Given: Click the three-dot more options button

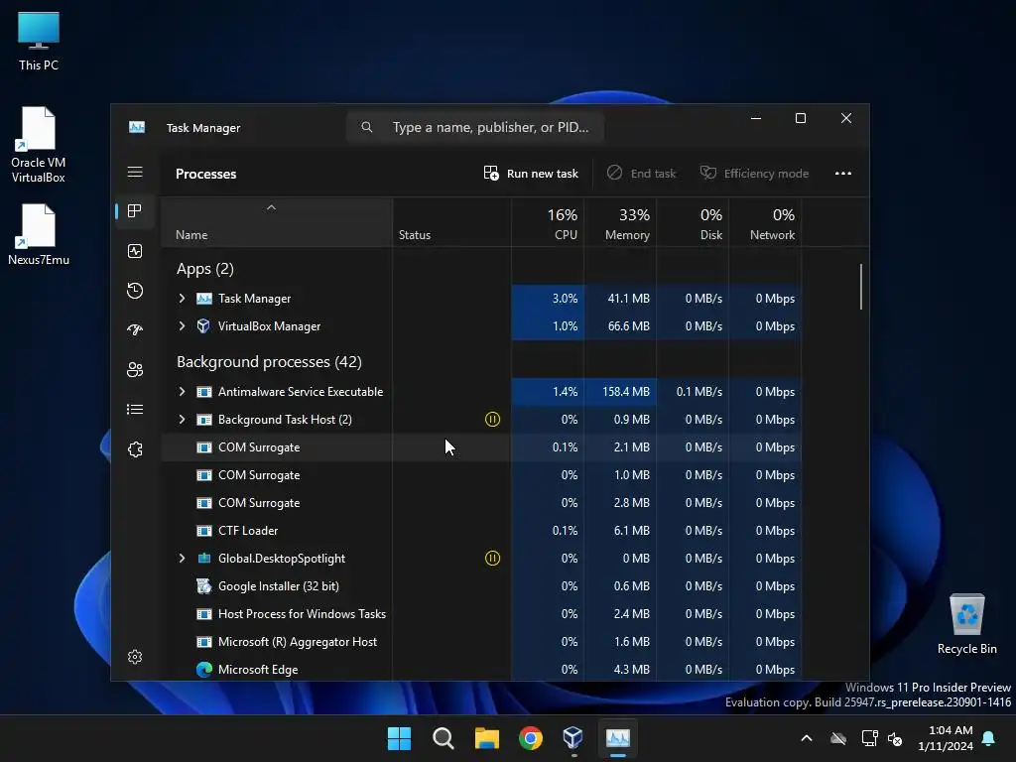Looking at the screenshot, I should (843, 173).
